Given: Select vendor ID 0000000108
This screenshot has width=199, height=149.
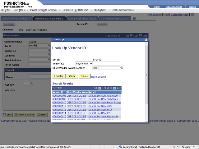Looking at the screenshot, I should coord(59,96).
